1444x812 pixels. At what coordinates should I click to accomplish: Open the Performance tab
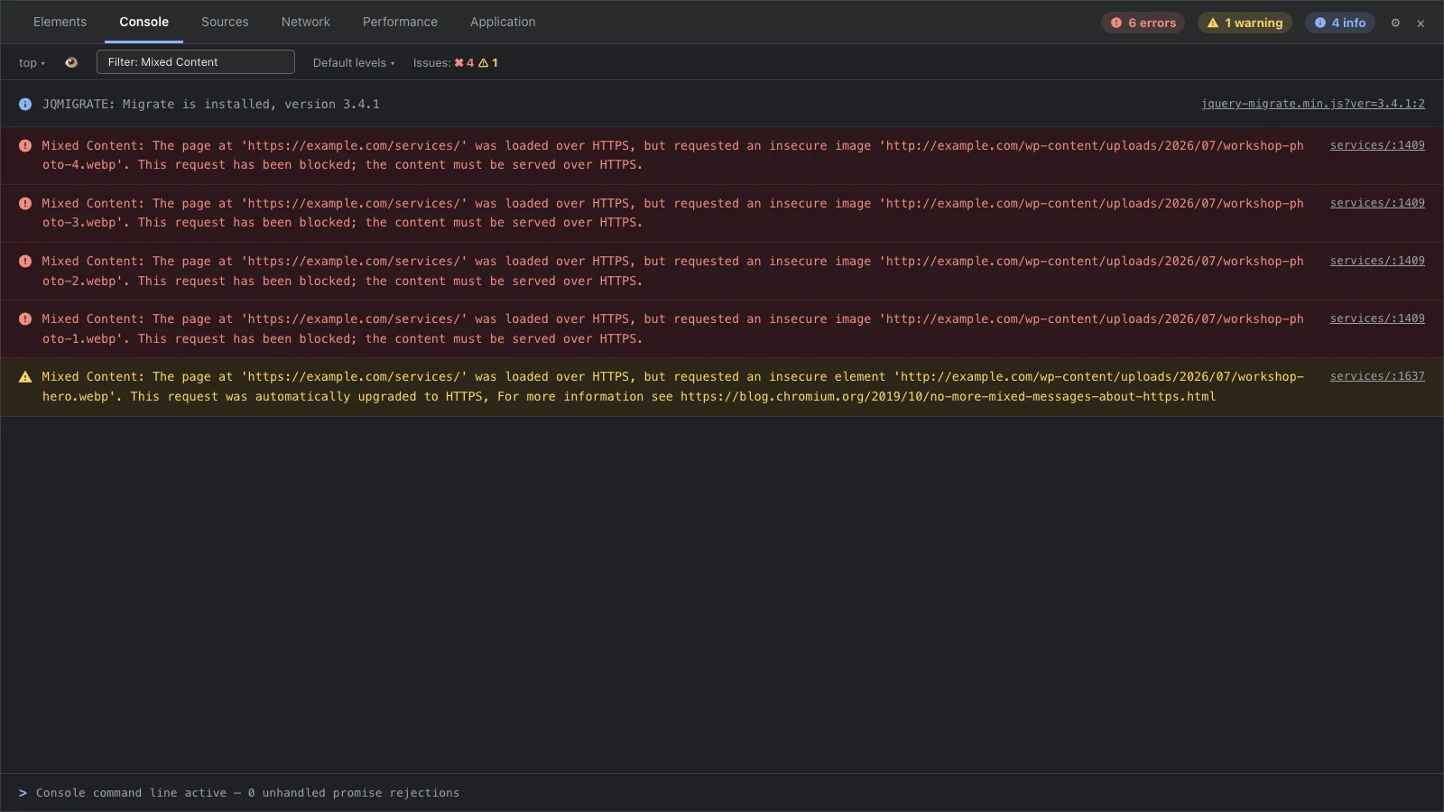coord(400,22)
